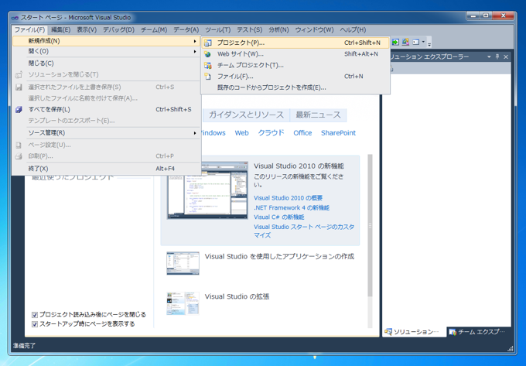Click thumbnail beside Visual Studio を使用したアプリケーションの作成

point(183,263)
